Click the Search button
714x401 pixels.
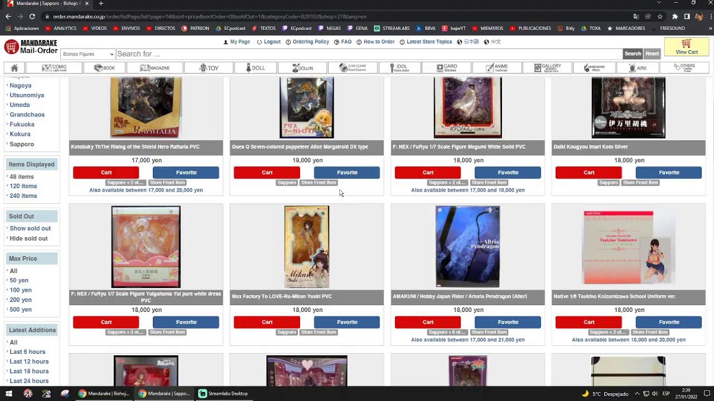tap(633, 54)
